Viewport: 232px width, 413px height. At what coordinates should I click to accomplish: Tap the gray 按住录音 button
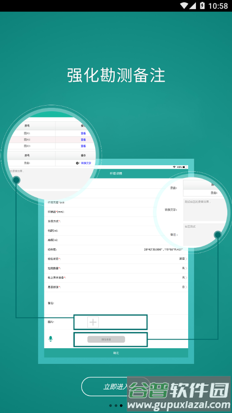[x=106, y=339]
